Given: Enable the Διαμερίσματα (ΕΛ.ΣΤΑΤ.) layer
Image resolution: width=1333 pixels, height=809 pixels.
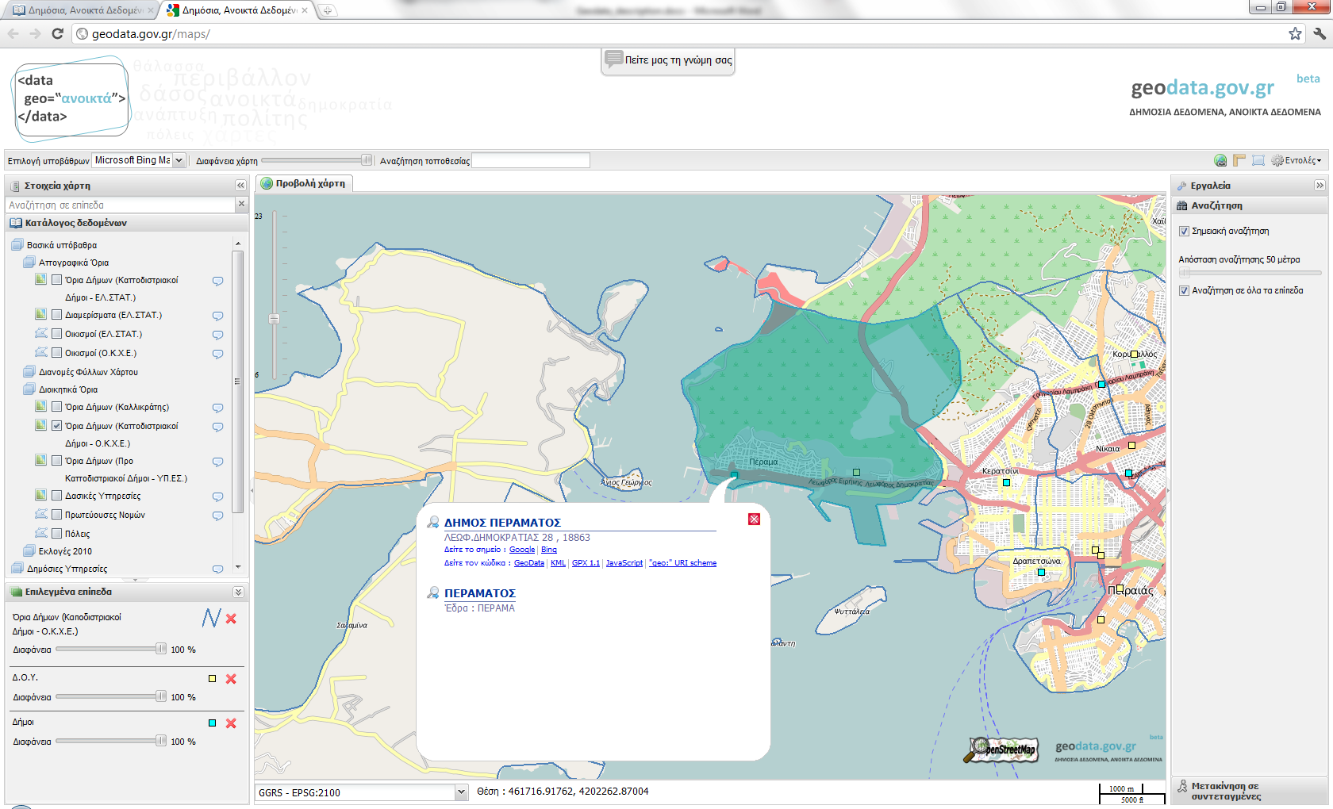Looking at the screenshot, I should pos(57,315).
